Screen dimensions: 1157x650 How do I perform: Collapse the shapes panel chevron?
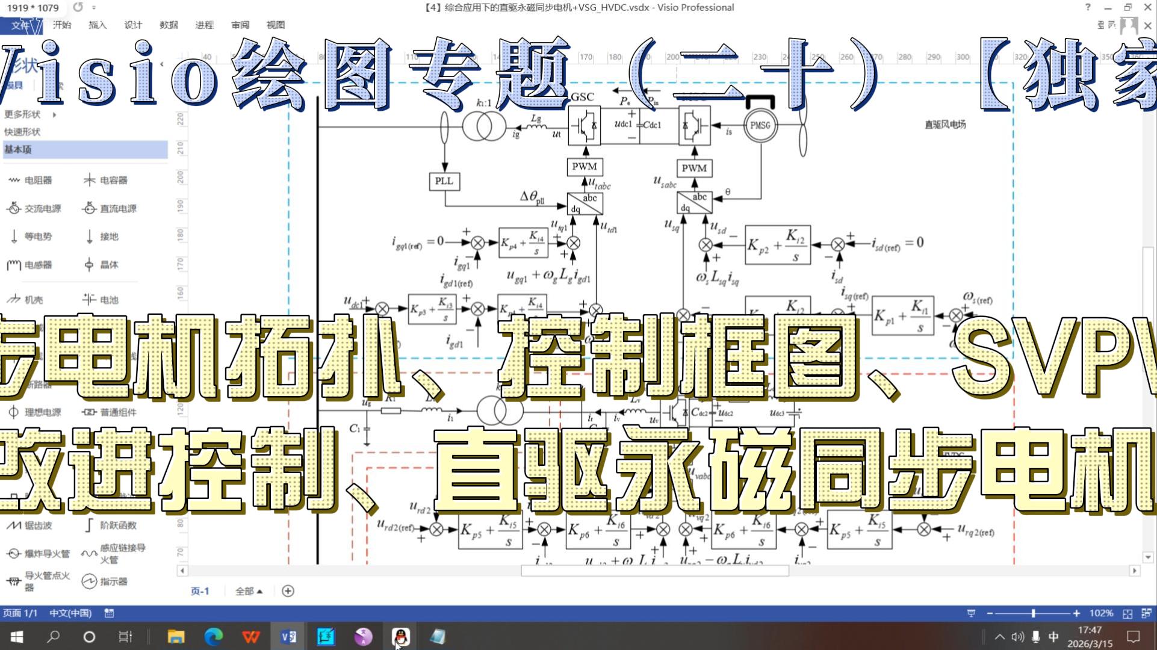click(x=161, y=64)
